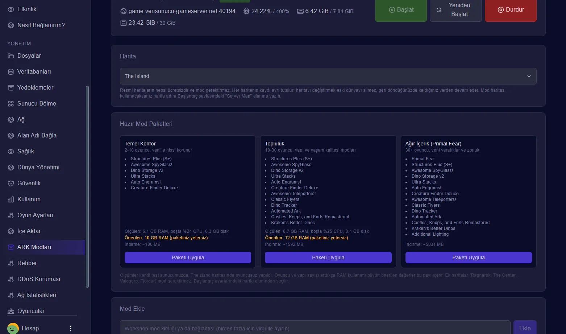Click the Nasıl Bağlanırım globe icon

11,25
